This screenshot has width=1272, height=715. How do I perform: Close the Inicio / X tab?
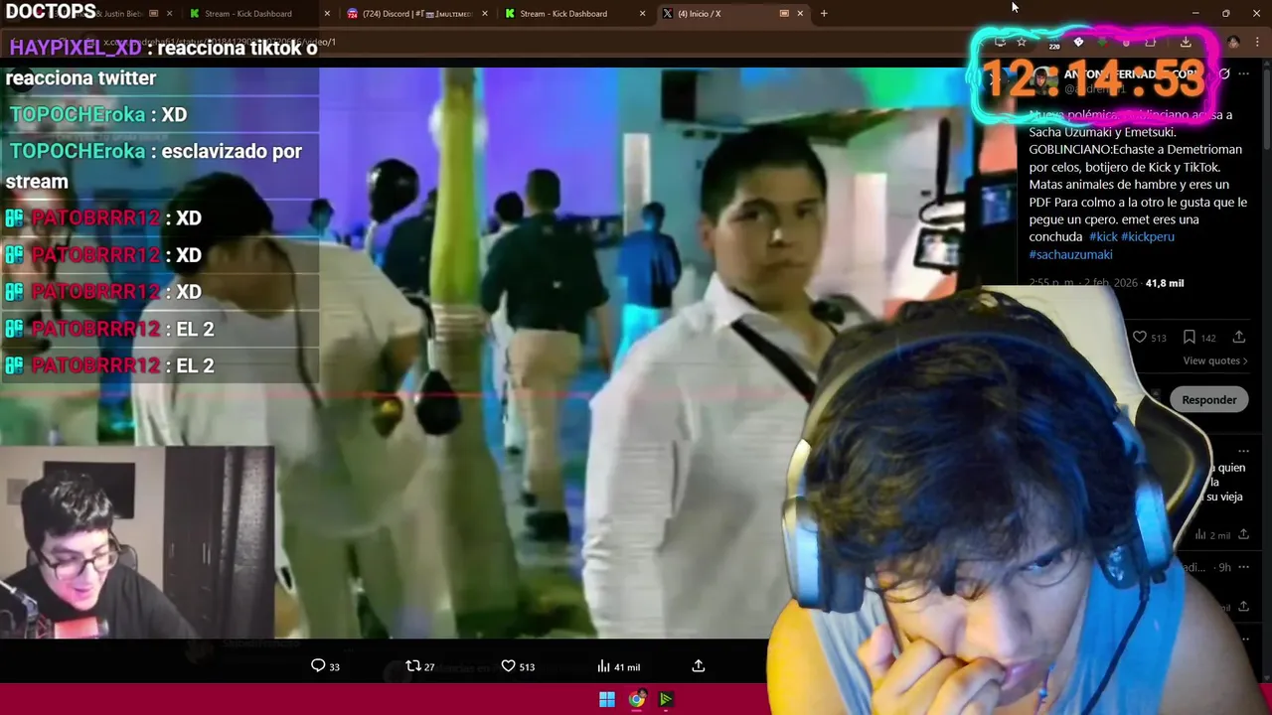click(800, 14)
